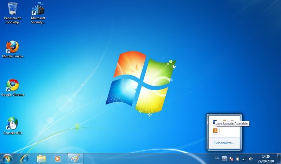Select the Consells d'ús desktop shortcut
Screen dimensions: 281x164
click(13, 126)
